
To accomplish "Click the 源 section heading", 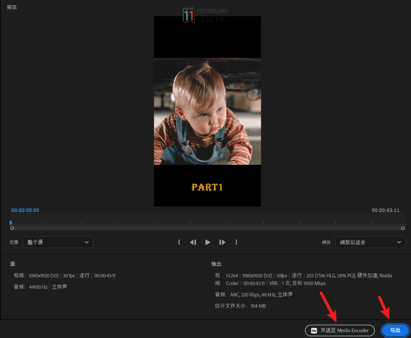I will tap(12, 264).
